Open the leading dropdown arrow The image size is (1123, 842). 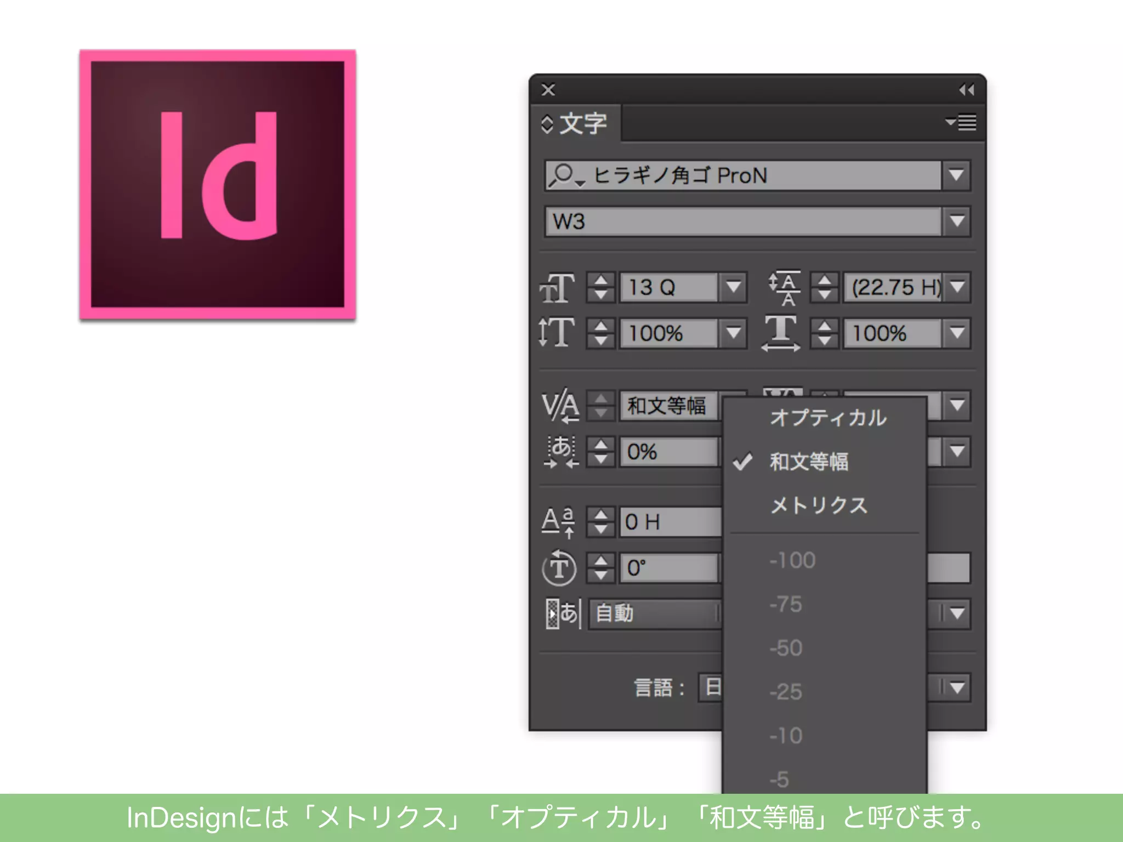(957, 287)
